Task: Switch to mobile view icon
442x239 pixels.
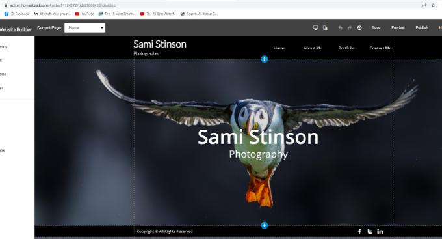Action: pyautogui.click(x=325, y=28)
